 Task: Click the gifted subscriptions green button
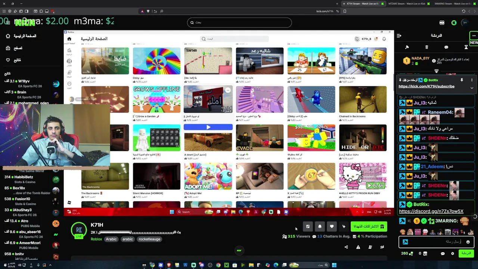click(369, 226)
